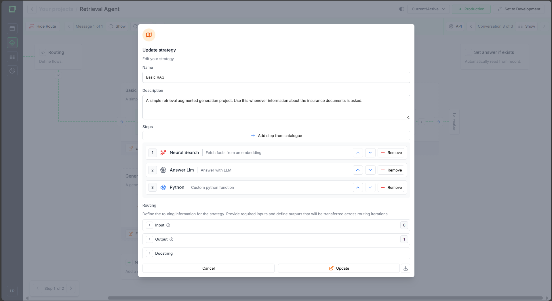The image size is (552, 301).
Task: Go to previous message arrow
Action: 69,26
